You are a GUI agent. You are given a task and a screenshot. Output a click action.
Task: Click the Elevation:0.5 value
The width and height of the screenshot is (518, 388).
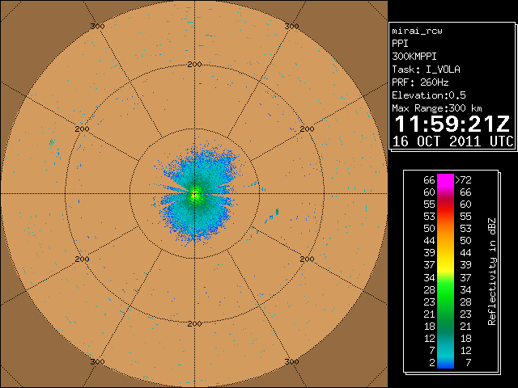[429, 95]
